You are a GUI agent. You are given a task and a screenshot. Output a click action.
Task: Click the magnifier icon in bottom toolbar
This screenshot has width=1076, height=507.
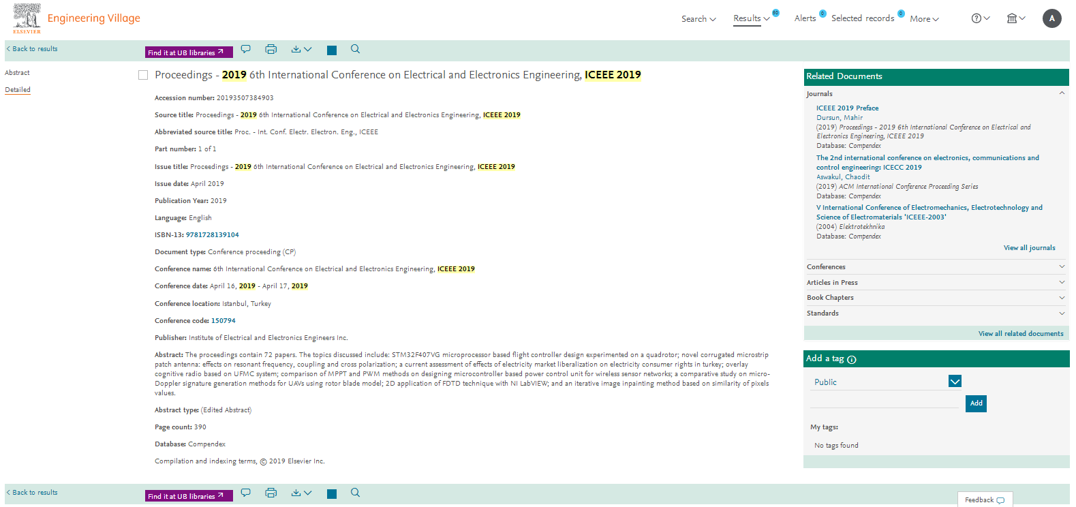tap(355, 493)
